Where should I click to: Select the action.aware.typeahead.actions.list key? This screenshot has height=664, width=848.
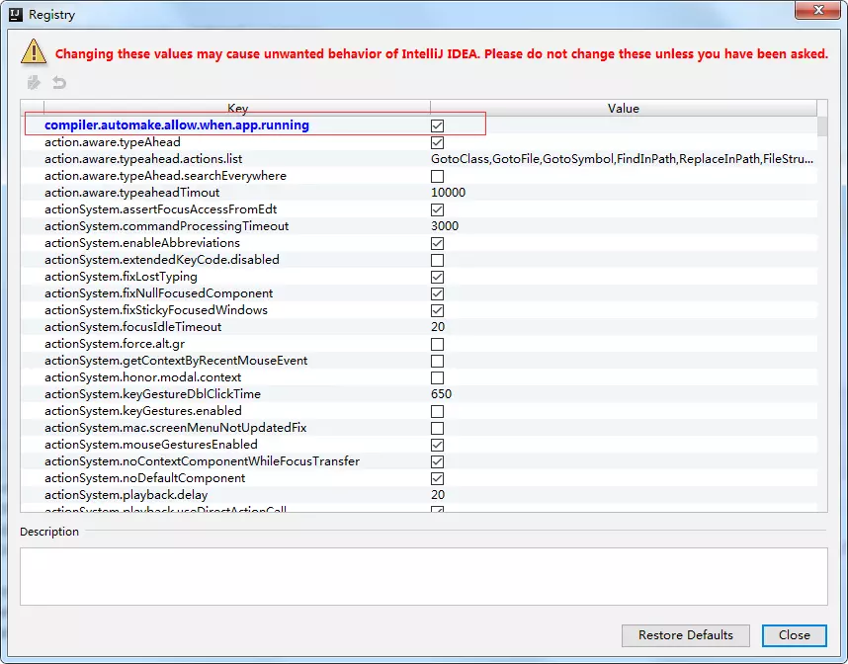point(143,159)
